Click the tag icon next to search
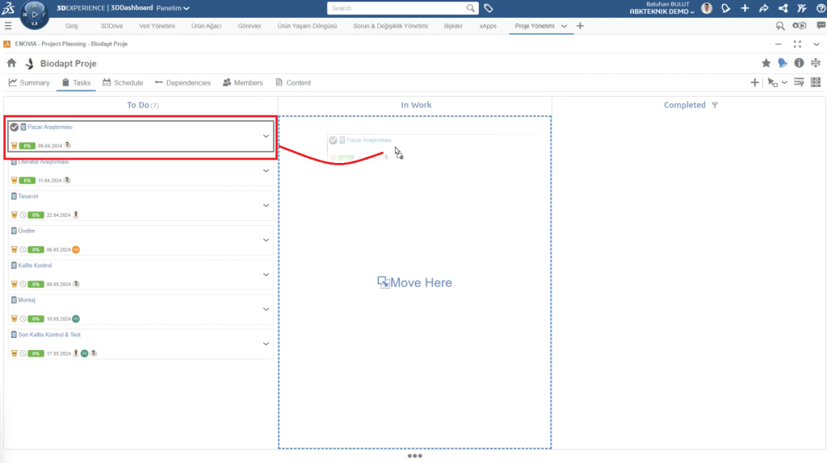Image resolution: width=827 pixels, height=463 pixels. 489,8
